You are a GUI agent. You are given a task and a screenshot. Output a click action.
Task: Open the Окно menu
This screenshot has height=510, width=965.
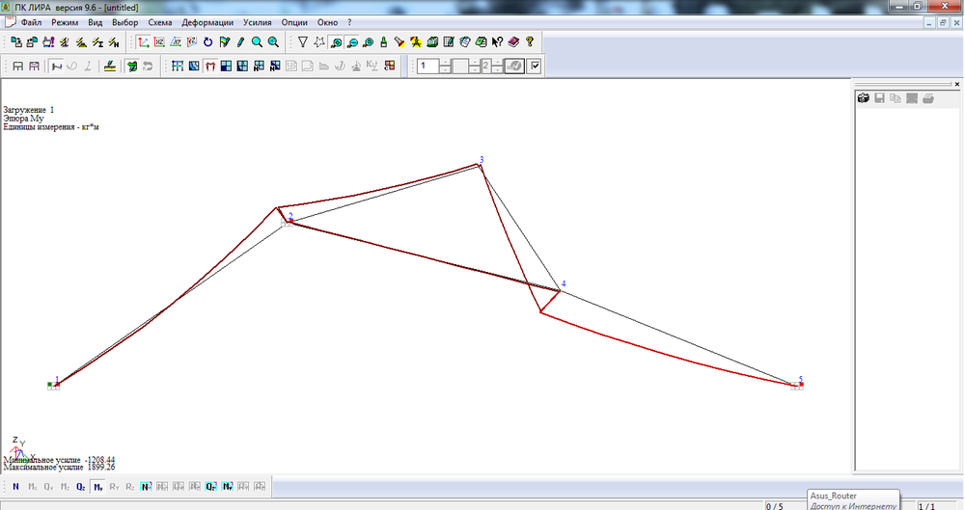(327, 22)
